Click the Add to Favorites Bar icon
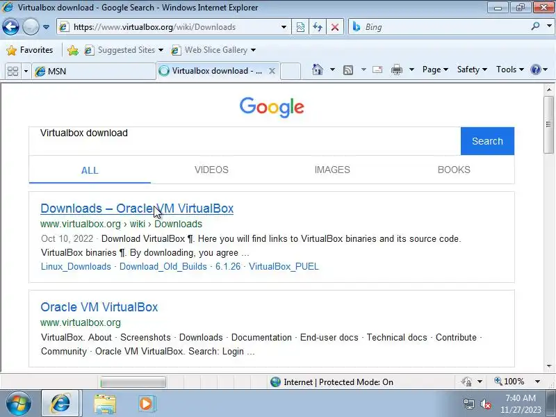Viewport: 556px width, 417px height. (x=73, y=50)
